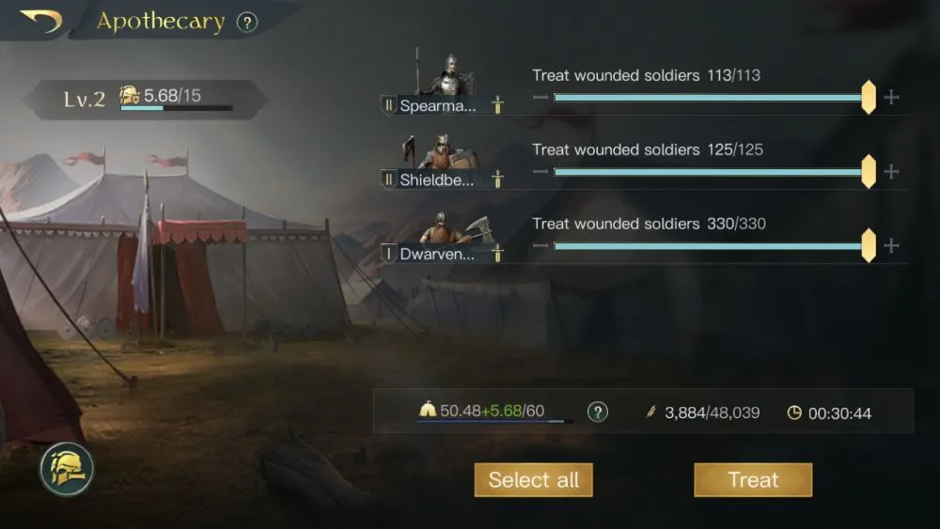
Task: Increase Shieldbearer wounded count with plus
Action: [x=891, y=172]
